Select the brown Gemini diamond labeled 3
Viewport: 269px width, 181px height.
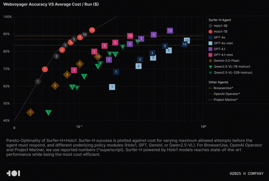pyautogui.click(x=67, y=74)
